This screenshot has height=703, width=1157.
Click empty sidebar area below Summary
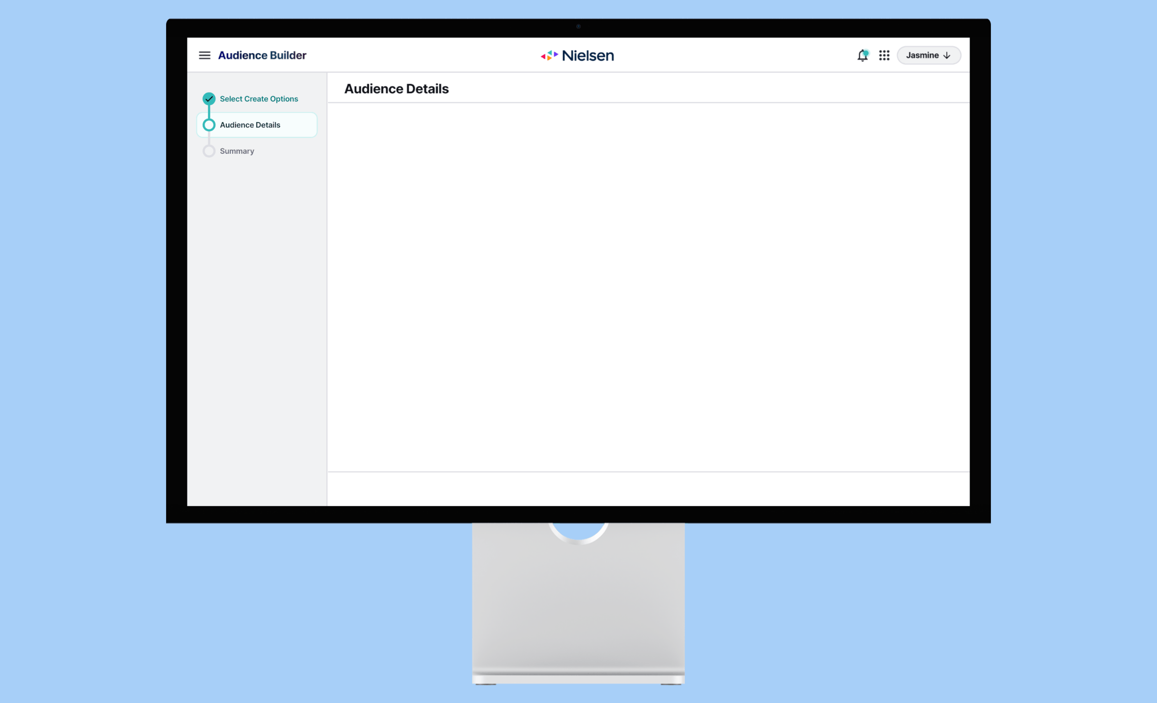(257, 329)
